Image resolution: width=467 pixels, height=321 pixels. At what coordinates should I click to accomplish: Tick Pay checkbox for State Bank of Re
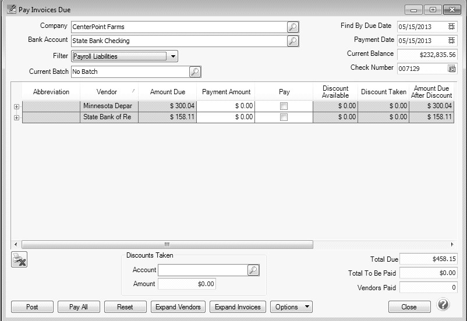tap(284, 117)
